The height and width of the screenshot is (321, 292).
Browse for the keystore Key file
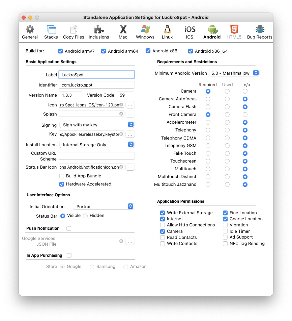tap(130, 134)
